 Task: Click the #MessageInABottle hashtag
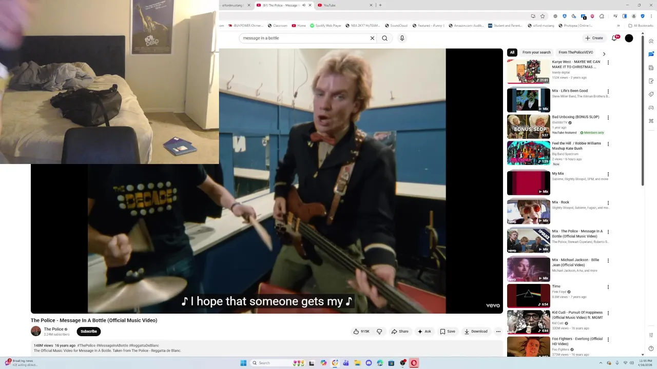point(112,345)
